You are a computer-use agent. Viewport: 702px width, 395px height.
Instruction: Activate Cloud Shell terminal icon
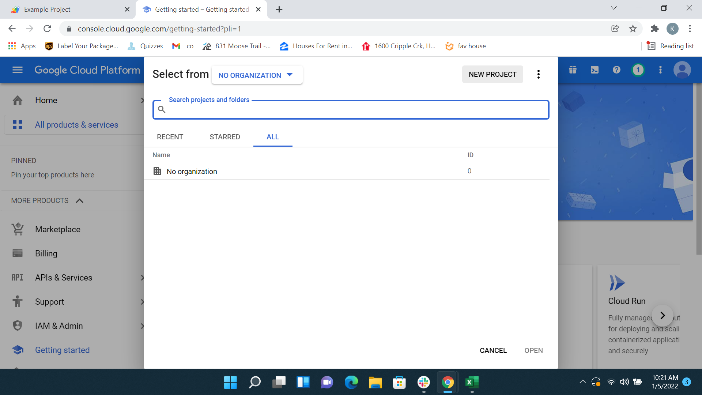point(595,70)
